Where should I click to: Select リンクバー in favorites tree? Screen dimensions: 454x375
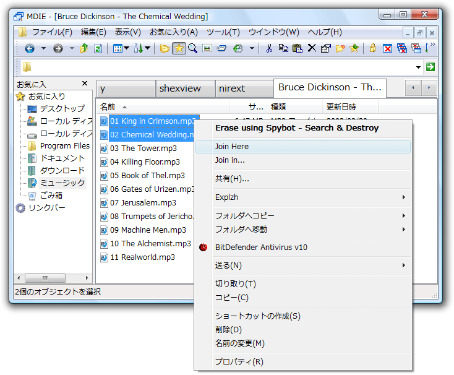pos(46,208)
